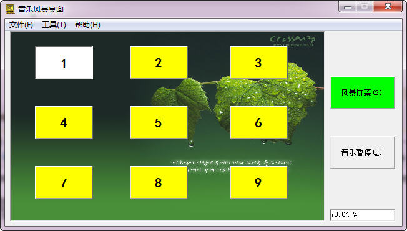Pick the yellow number 6 button
The image size is (407, 231).
pos(258,122)
